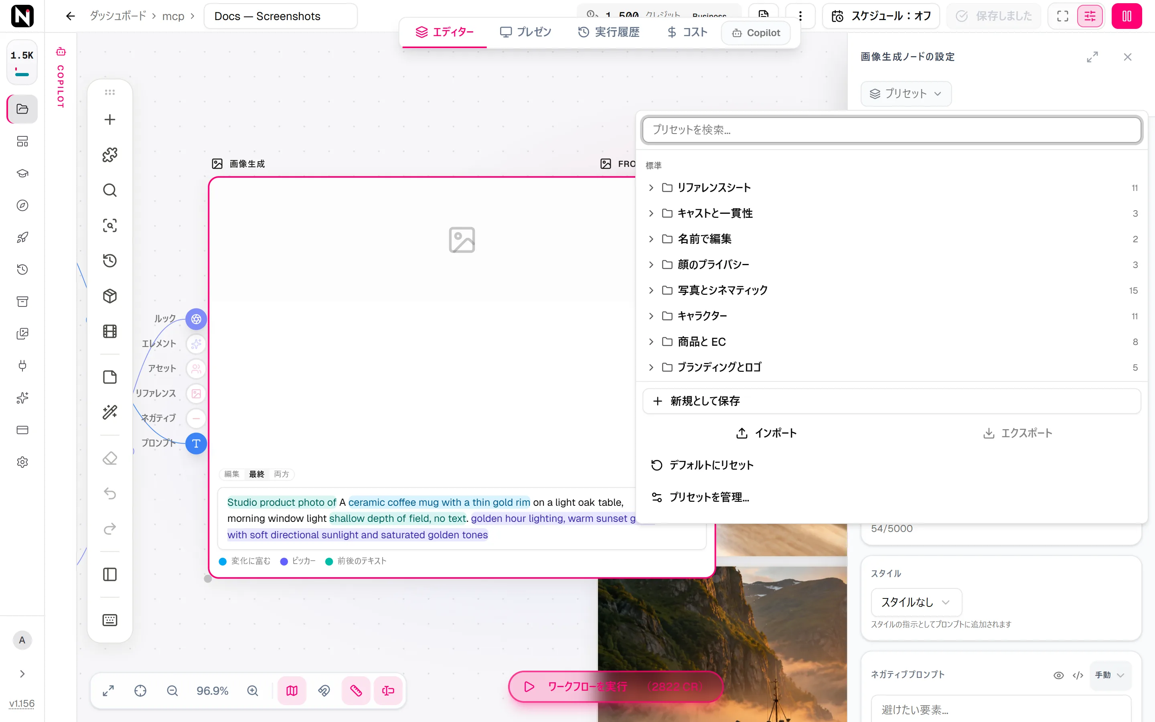Click the Docs — Screenshots title field
This screenshot has width=1155, height=722.
[281, 16]
